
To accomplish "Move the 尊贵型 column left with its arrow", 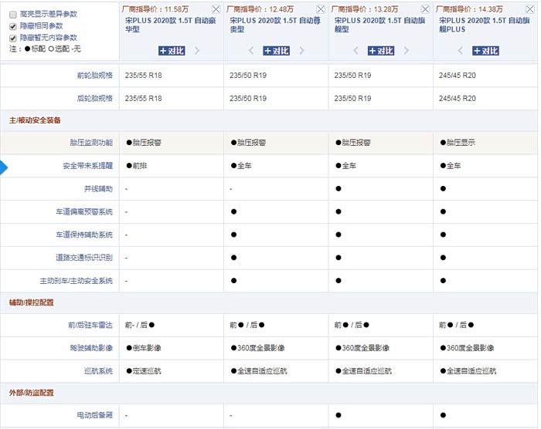I will 251,51.
